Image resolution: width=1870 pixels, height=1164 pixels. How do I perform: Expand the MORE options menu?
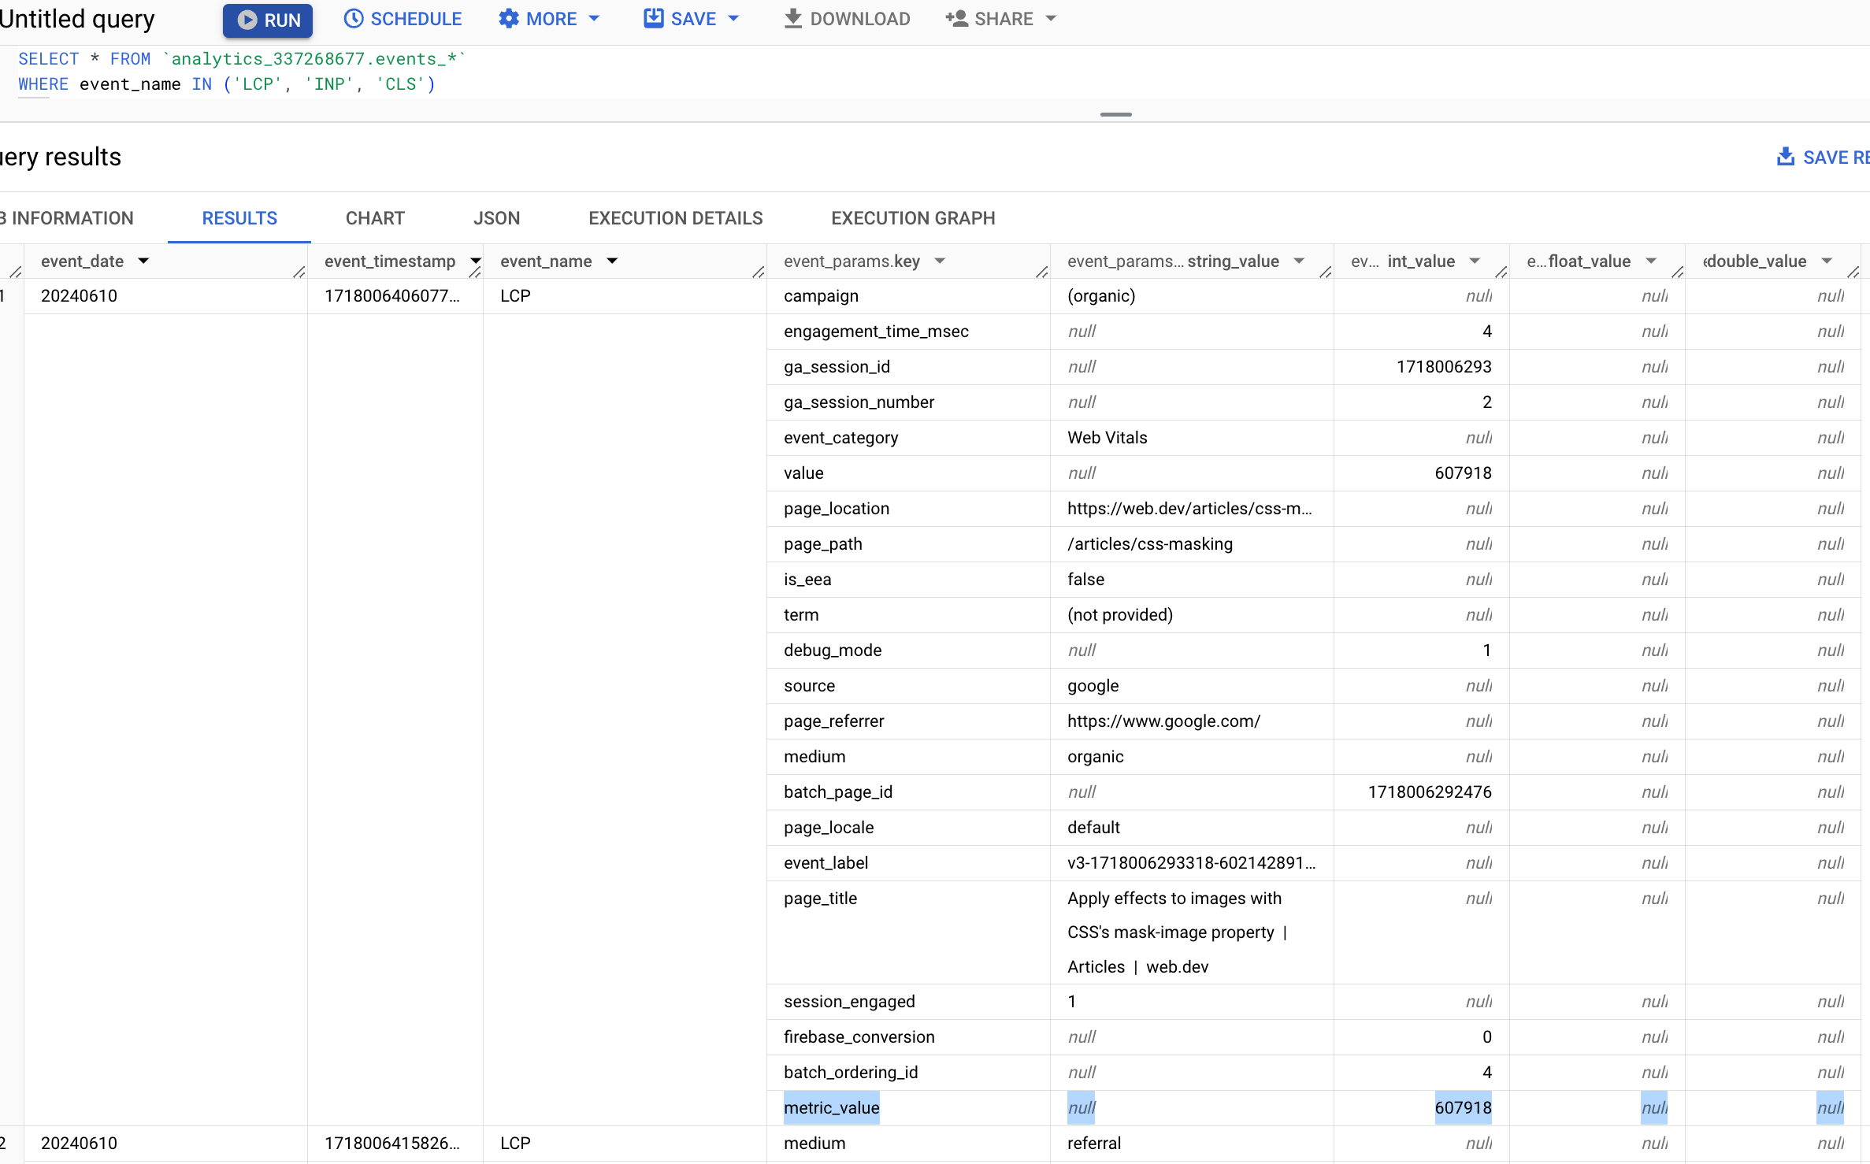[x=547, y=19]
